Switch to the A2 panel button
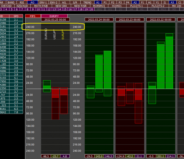 [x=135, y=2]
